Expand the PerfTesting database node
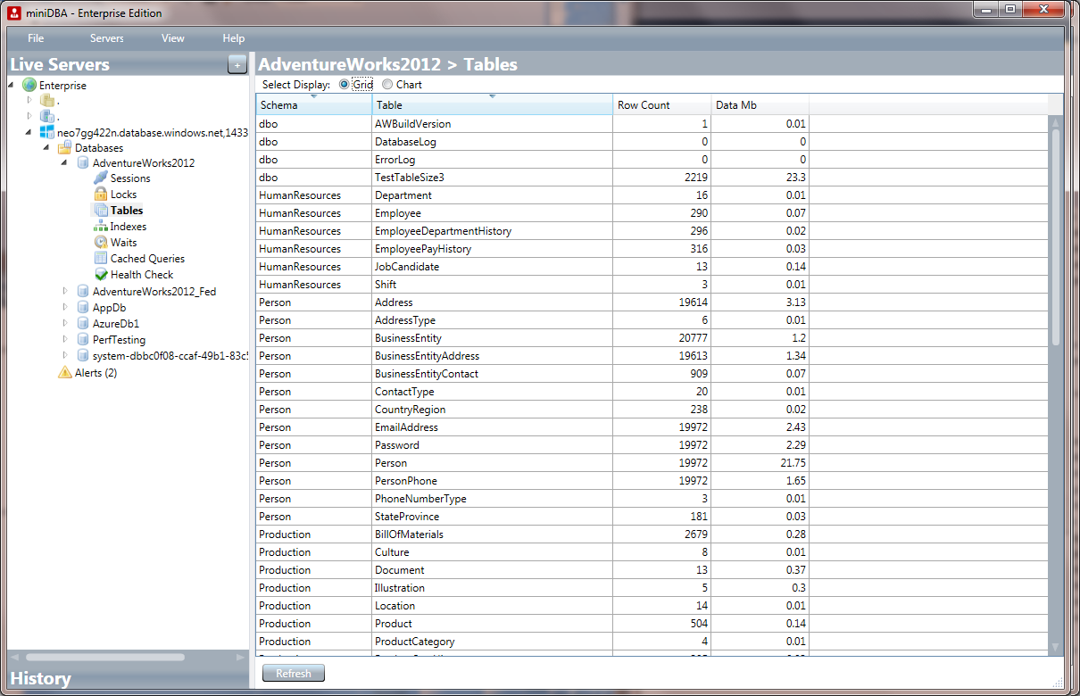Screen dimensions: 1080x696 (63, 339)
